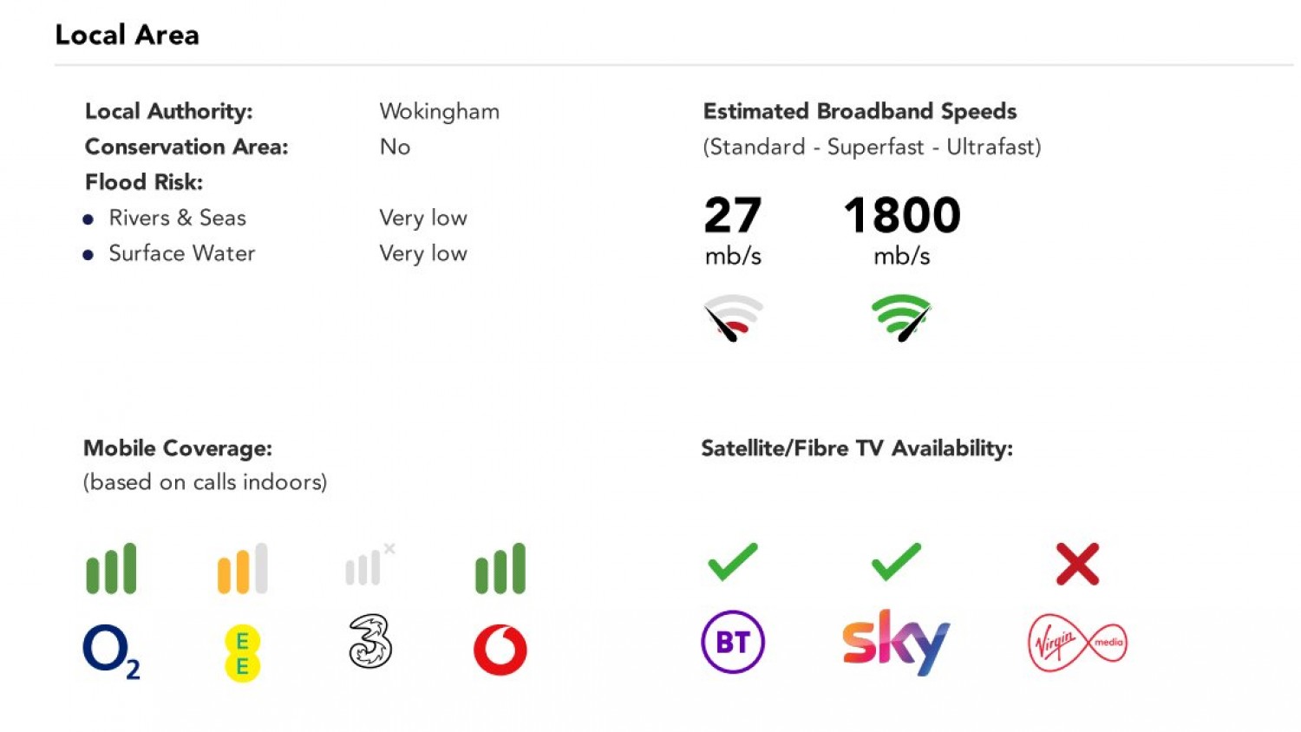Click the Estimated Broadband Speeds heading
Viewport: 1301px width, 732px height.
[x=860, y=112]
